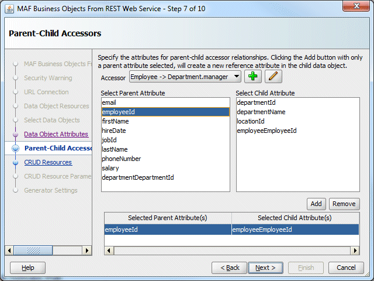Select employeeEmployeeId in child attribute list
The image size is (374, 281).
coord(298,131)
